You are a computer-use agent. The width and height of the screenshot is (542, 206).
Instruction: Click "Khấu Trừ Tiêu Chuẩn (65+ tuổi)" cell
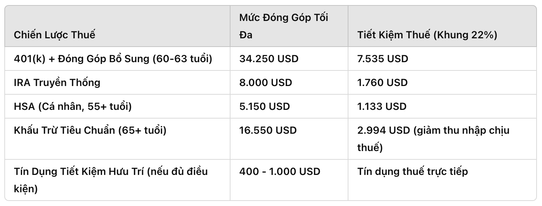[x=90, y=130]
